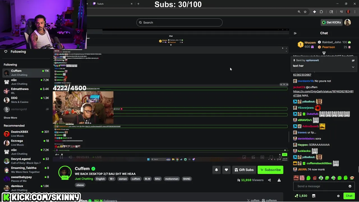359x202 pixels.
Task: Hide the pinned message eye icon
Action: click(353, 60)
